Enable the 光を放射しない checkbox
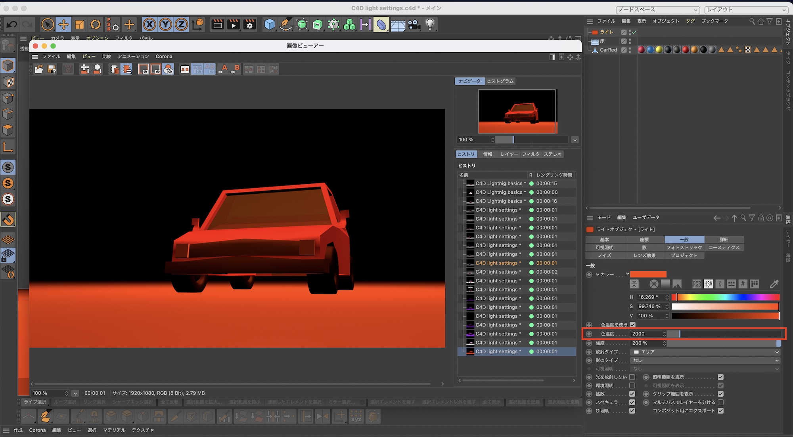The height and width of the screenshot is (437, 793). point(632,377)
